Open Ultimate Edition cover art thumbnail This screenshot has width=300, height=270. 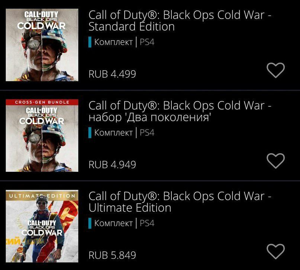coord(42,226)
